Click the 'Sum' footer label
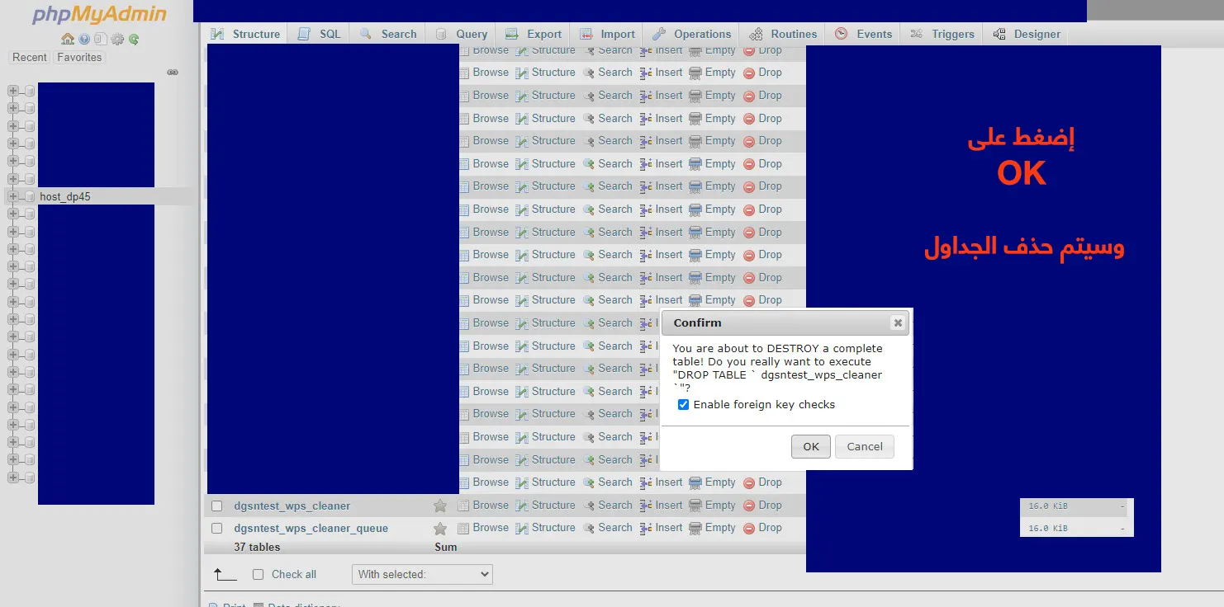The height and width of the screenshot is (607, 1224). (x=446, y=548)
